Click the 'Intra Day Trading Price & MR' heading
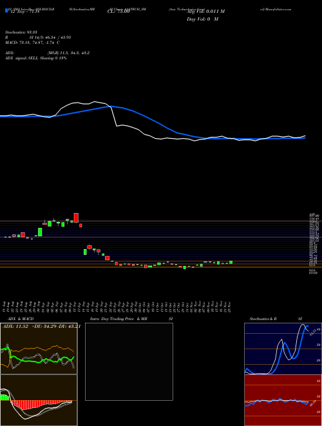Viewport: 322px width, 426px height. click(x=119, y=319)
